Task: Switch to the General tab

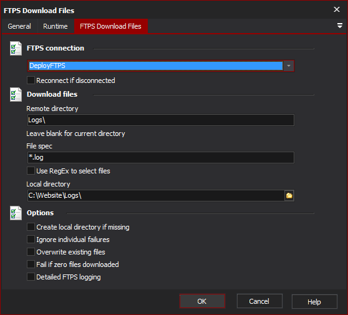Action: [19, 26]
